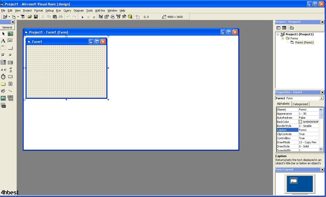Screen dimensions: 326x197
Task: Switch to the Alphabetic properties tab
Action: point(283,104)
